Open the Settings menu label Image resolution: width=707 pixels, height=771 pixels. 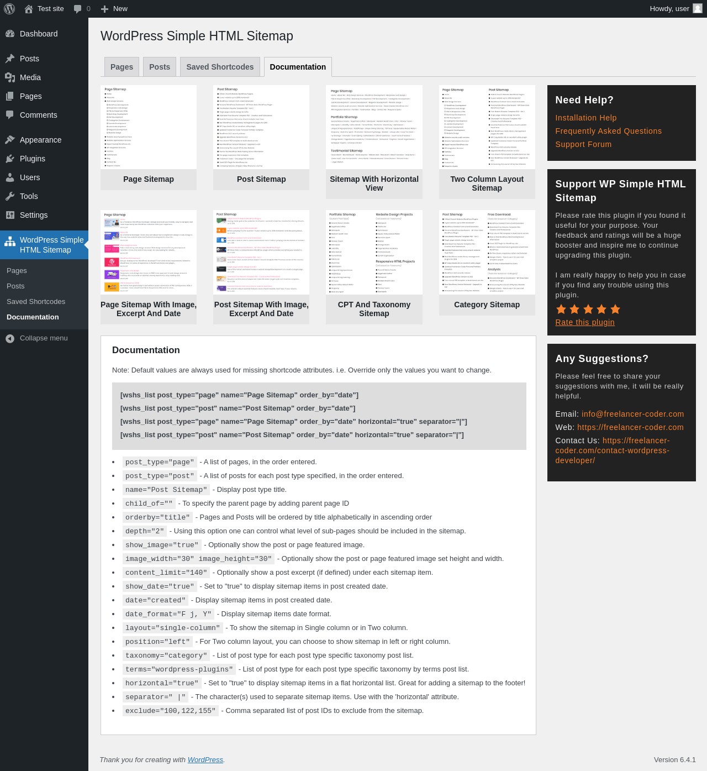pyautogui.click(x=34, y=215)
